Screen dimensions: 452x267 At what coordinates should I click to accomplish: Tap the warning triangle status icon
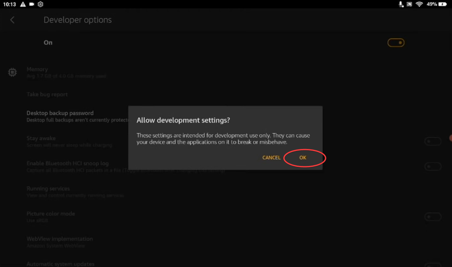pyautogui.click(x=23, y=4)
